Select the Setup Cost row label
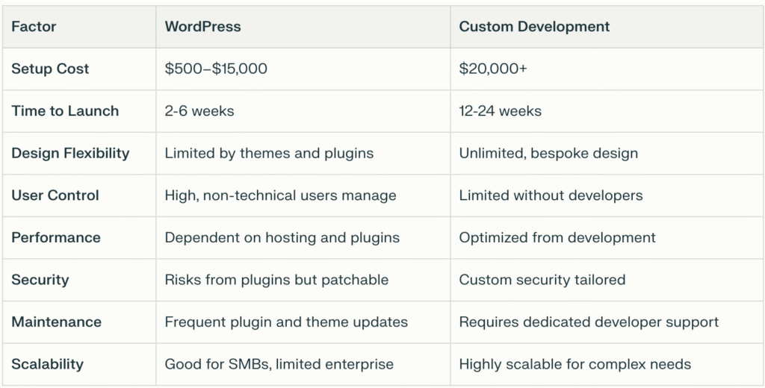Screen dimensions: 765x388 tap(50, 69)
